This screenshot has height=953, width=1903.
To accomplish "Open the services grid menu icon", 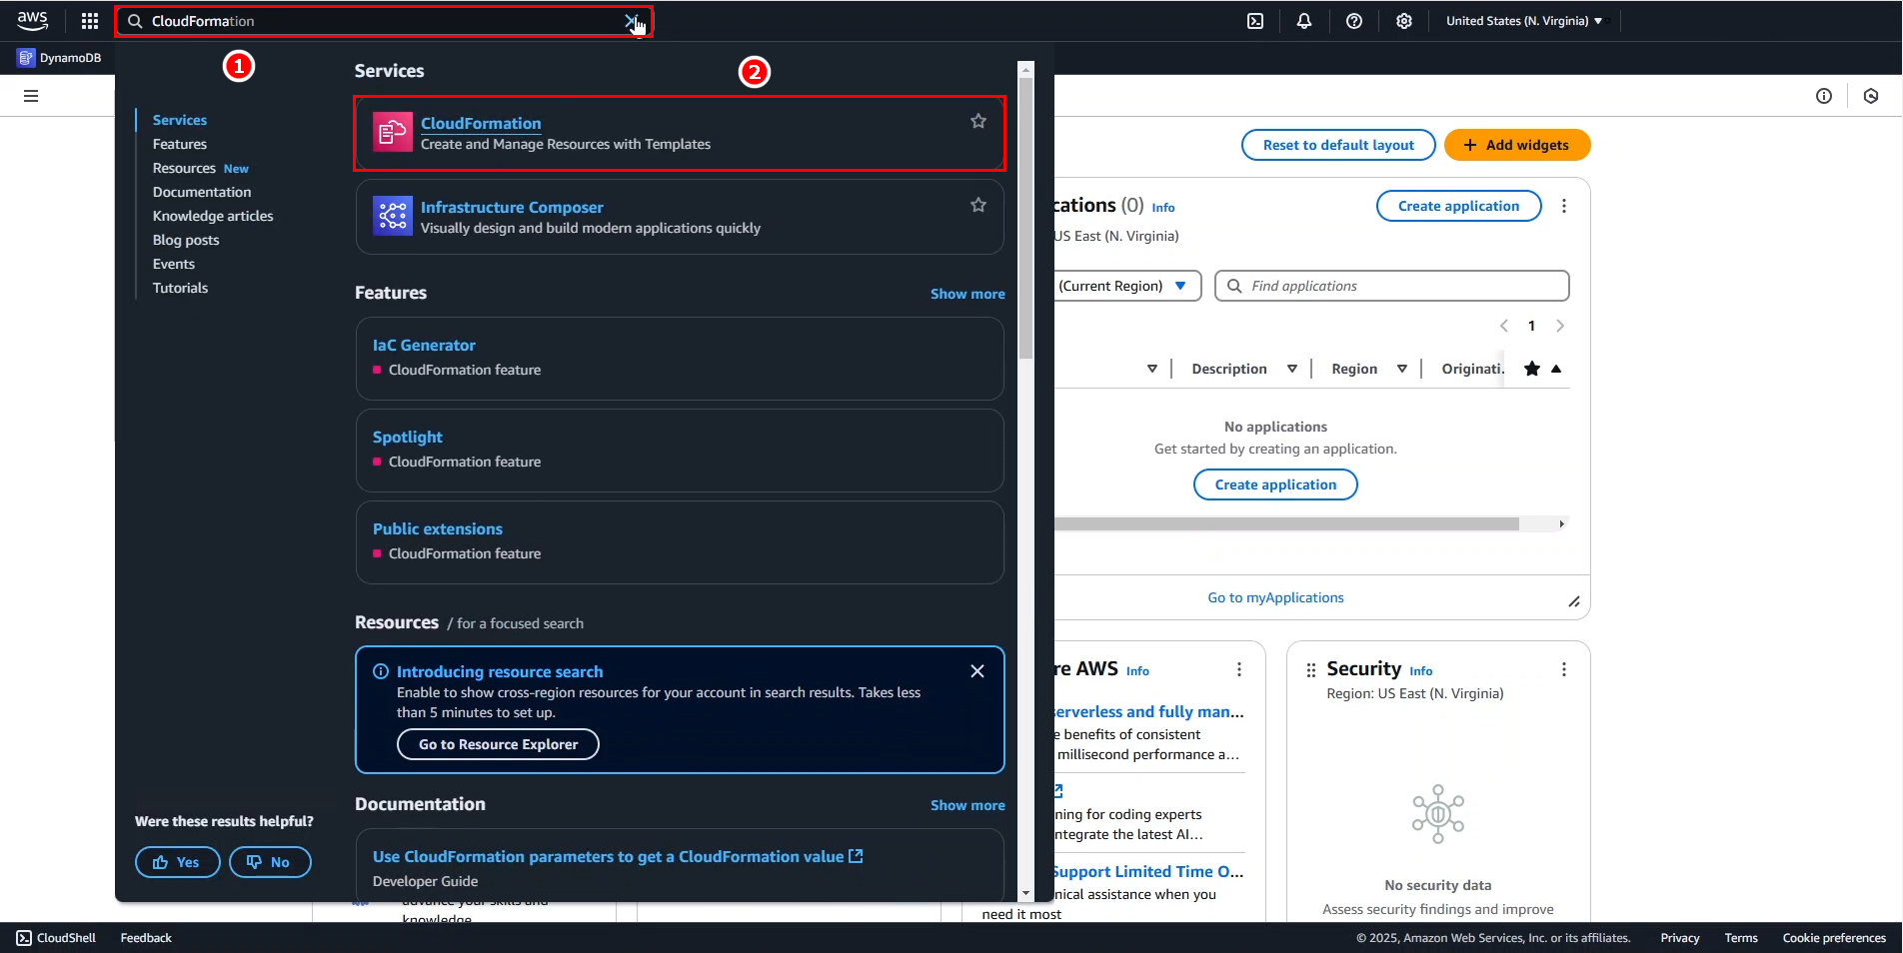I will 90,21.
